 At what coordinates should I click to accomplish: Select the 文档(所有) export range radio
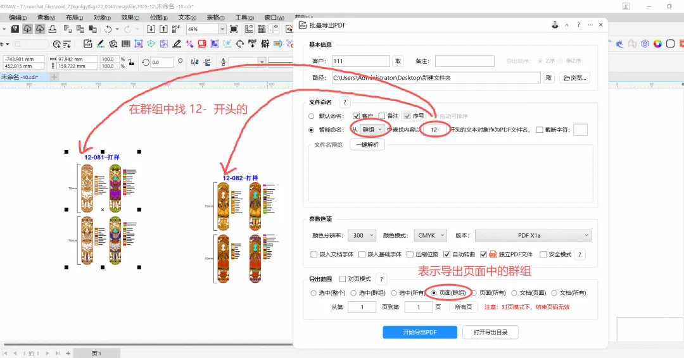(554, 293)
